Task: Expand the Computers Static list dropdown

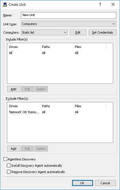Action: click(x=44, y=32)
